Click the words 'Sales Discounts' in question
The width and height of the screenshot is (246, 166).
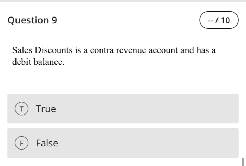coord(43,50)
